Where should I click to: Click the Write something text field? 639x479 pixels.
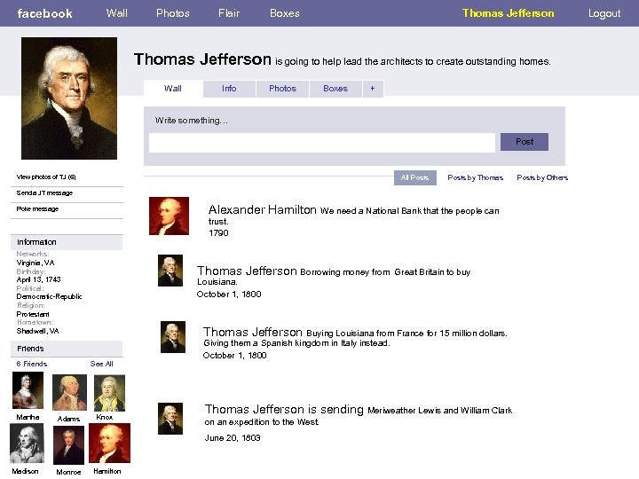click(x=322, y=143)
